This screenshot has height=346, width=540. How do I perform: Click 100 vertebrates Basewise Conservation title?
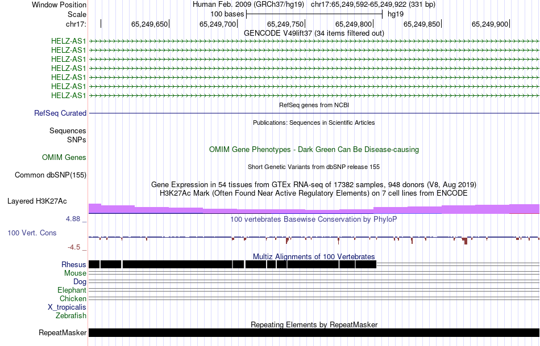pos(314,219)
